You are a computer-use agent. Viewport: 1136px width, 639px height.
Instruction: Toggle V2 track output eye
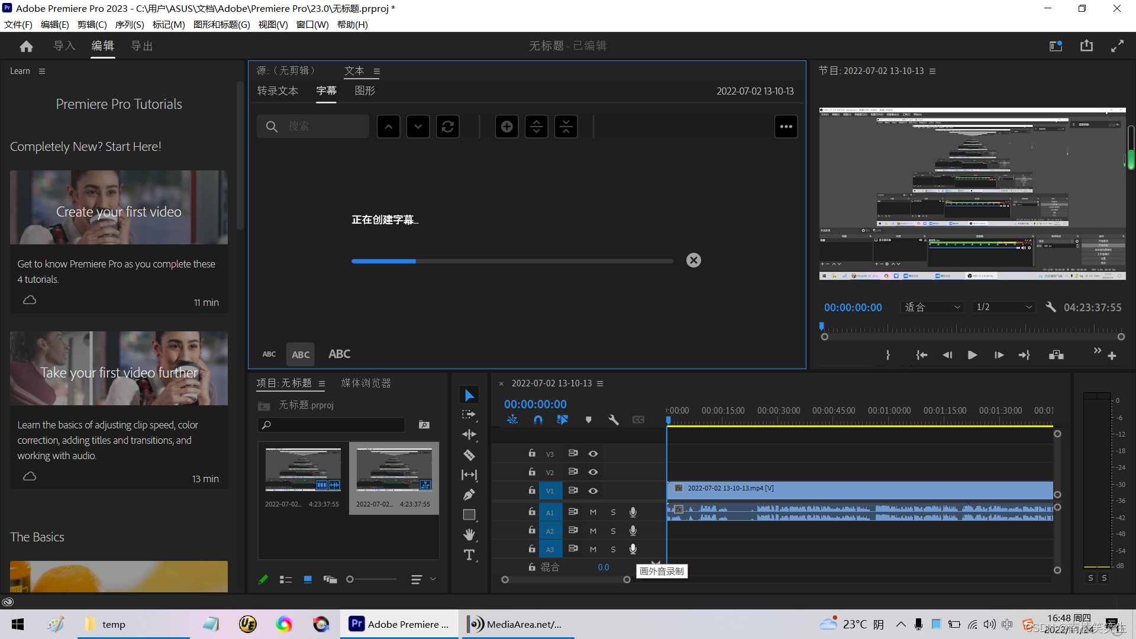coord(593,472)
